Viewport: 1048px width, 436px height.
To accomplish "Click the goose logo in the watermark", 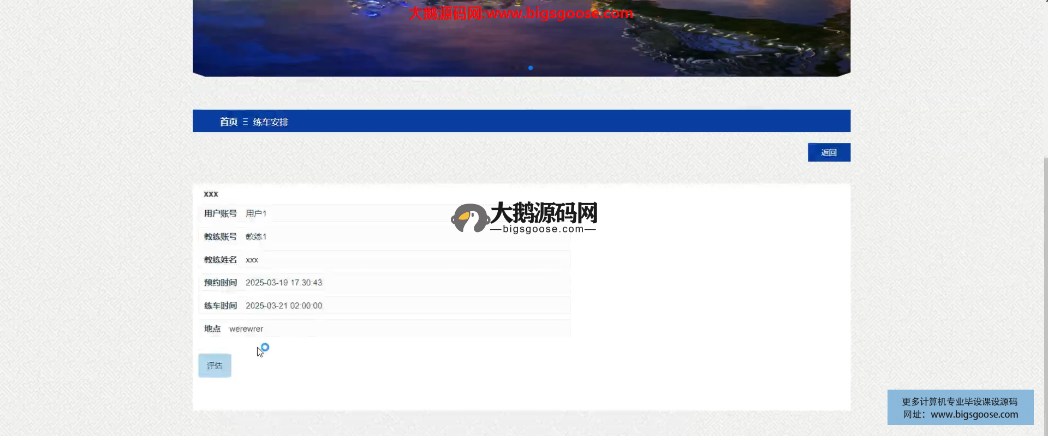I will 469,218.
